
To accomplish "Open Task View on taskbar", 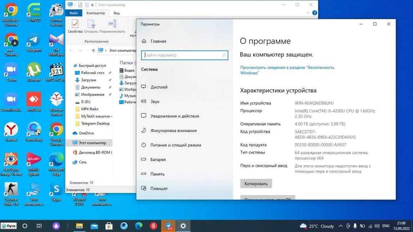I will tap(39, 226).
